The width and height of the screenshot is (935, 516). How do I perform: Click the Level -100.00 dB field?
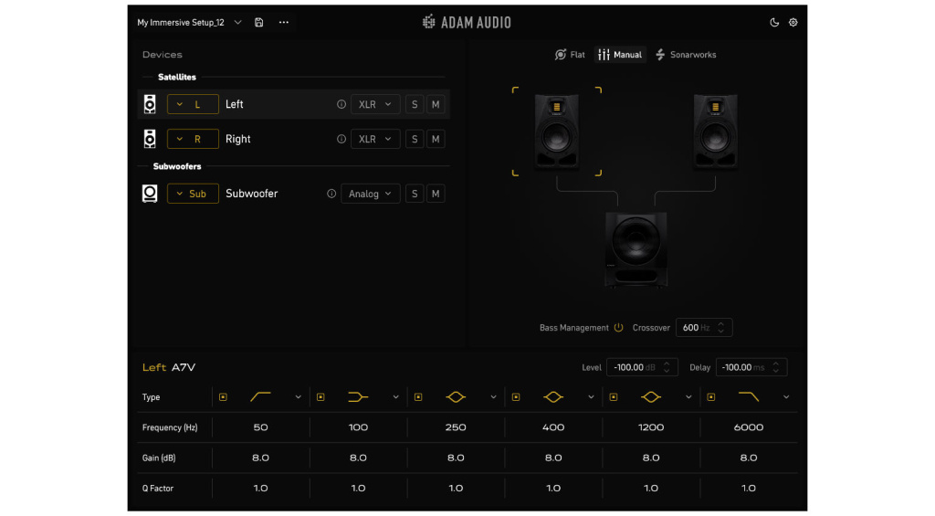click(x=642, y=367)
